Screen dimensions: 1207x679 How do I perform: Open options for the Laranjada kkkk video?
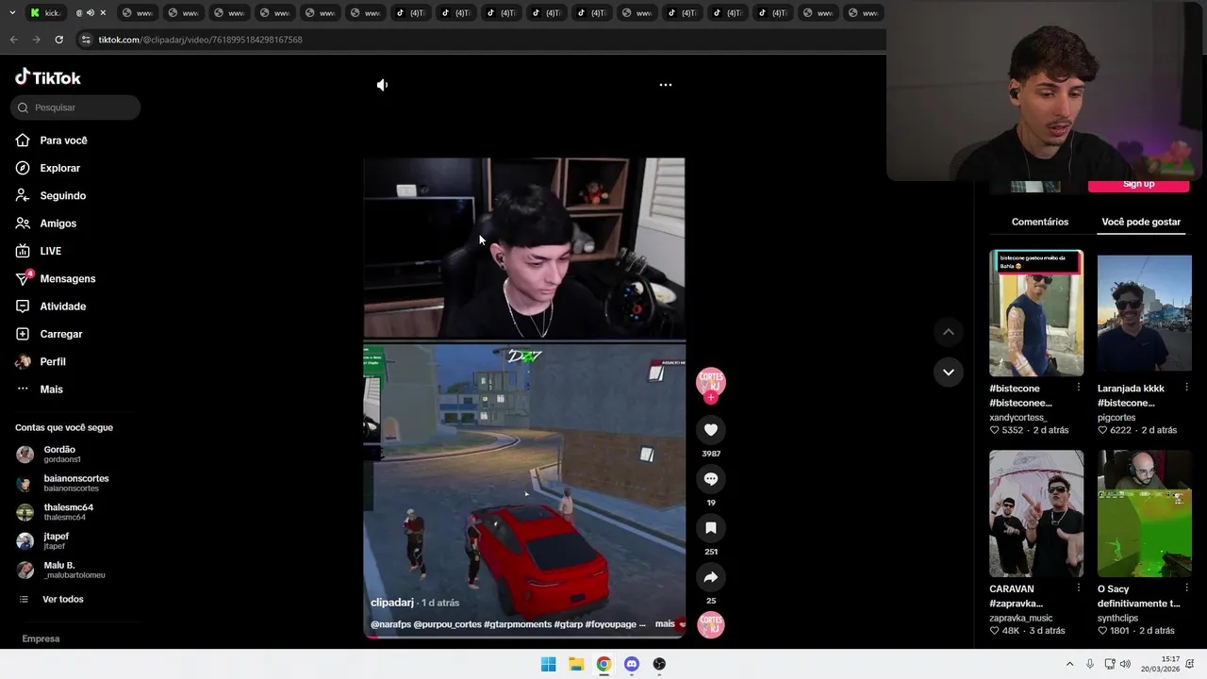click(1186, 388)
